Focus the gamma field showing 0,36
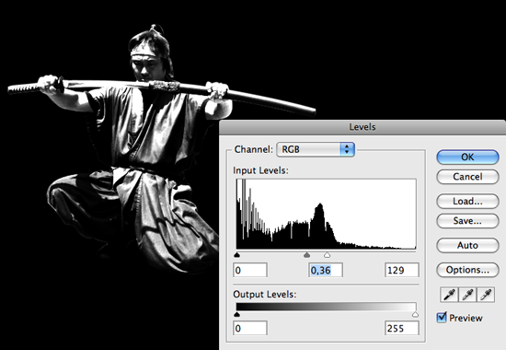Image resolution: width=506 pixels, height=350 pixels. point(326,270)
